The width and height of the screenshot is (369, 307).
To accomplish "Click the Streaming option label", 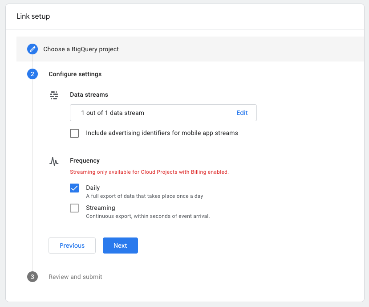I will click(x=101, y=208).
